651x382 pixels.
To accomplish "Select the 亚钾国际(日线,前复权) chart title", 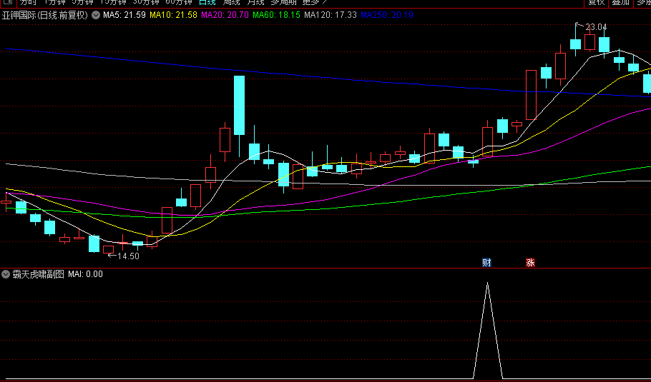I will (45, 15).
